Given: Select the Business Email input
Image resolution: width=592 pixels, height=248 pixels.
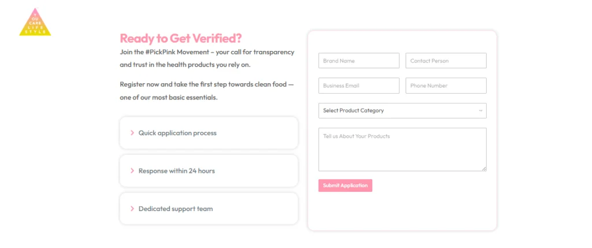Looking at the screenshot, I should (x=358, y=86).
